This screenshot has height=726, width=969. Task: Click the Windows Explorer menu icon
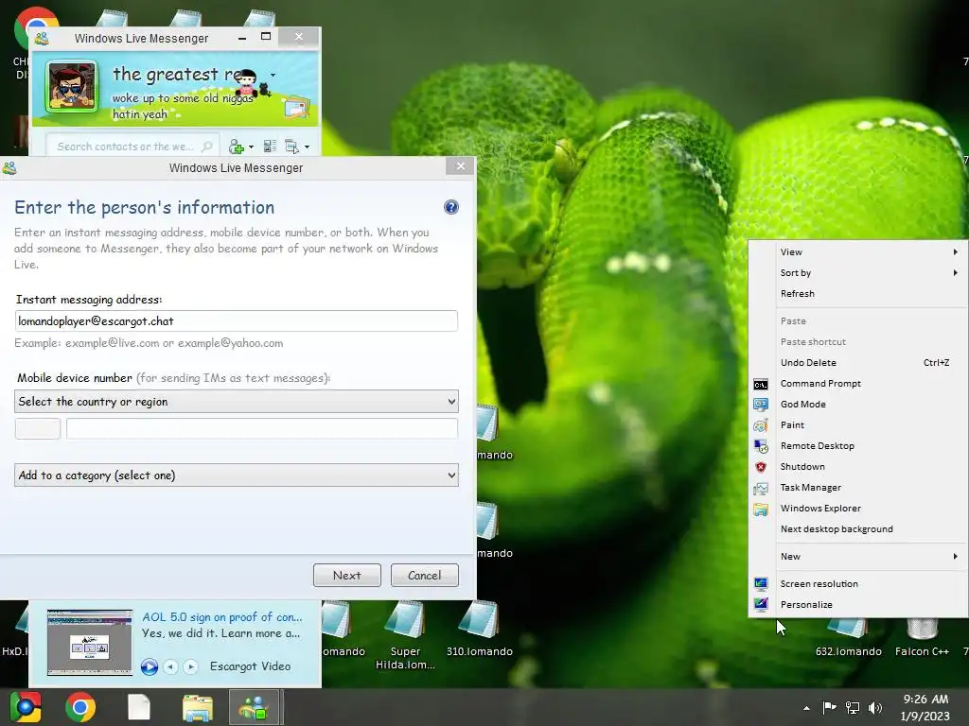[761, 510]
